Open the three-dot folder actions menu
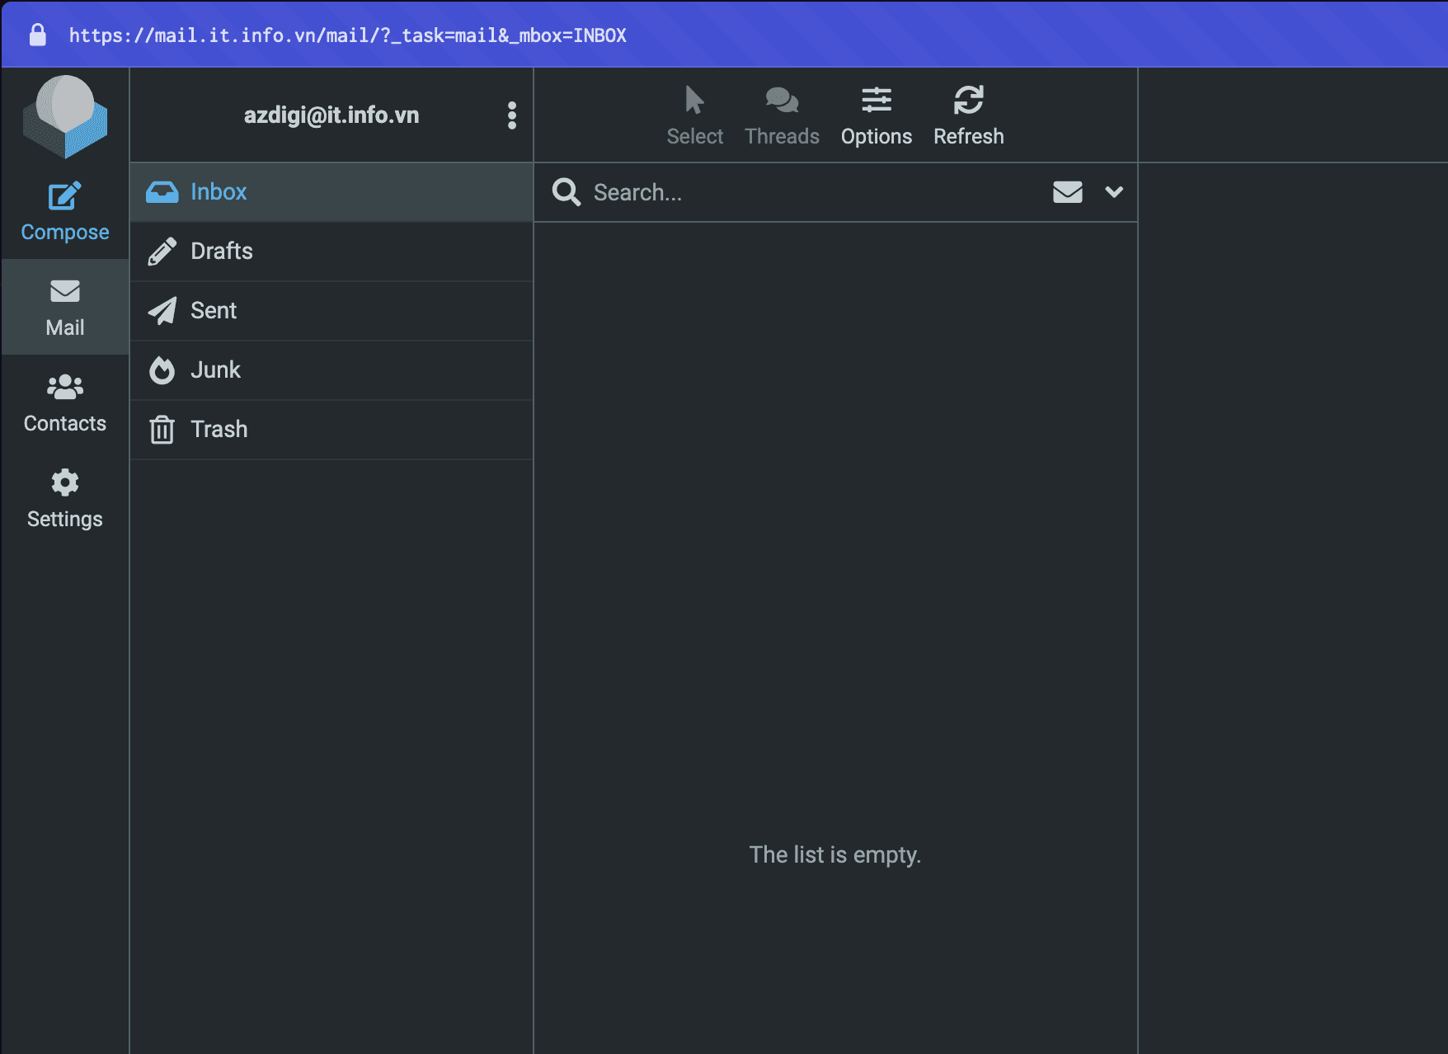The height and width of the screenshot is (1054, 1448). 512,115
